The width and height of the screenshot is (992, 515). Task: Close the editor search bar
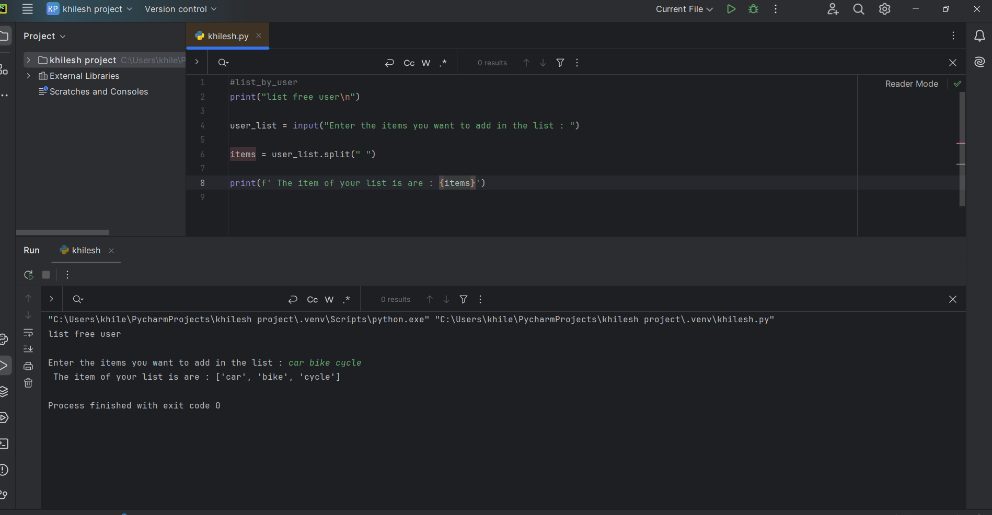(953, 63)
